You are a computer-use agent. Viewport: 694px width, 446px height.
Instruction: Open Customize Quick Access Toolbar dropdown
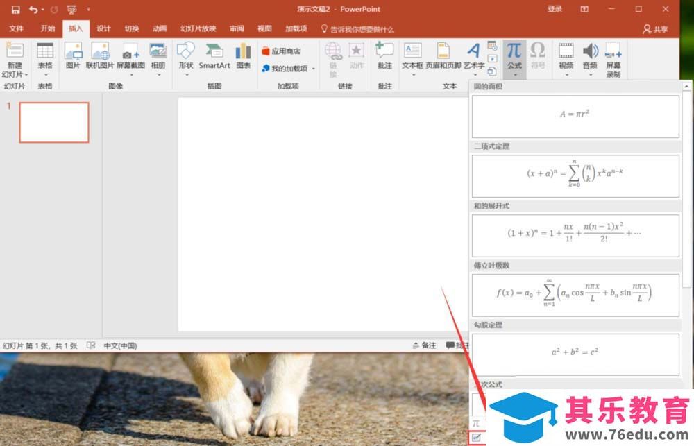pyautogui.click(x=88, y=9)
